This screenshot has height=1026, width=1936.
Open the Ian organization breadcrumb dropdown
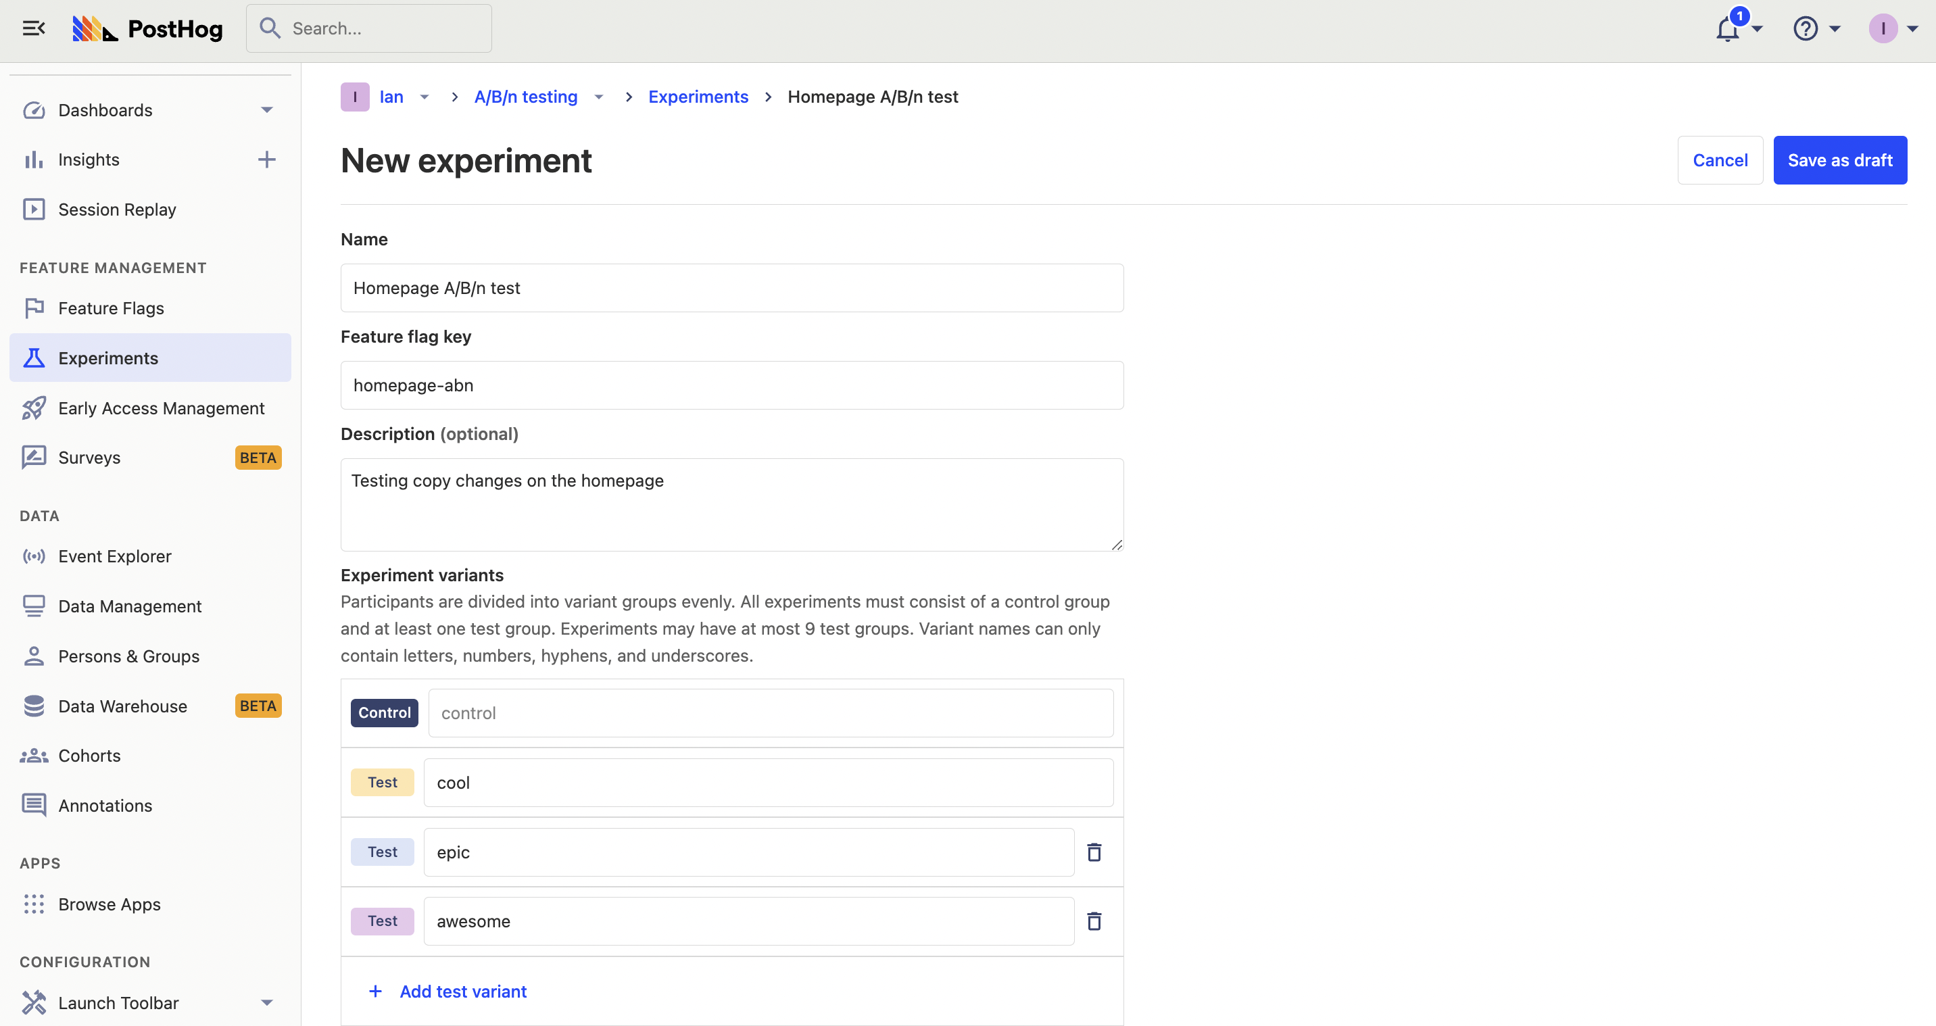[425, 97]
